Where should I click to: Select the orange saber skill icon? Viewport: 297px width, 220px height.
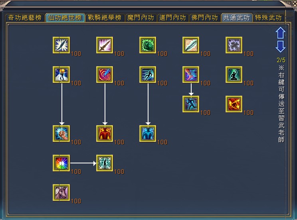[x=191, y=45]
